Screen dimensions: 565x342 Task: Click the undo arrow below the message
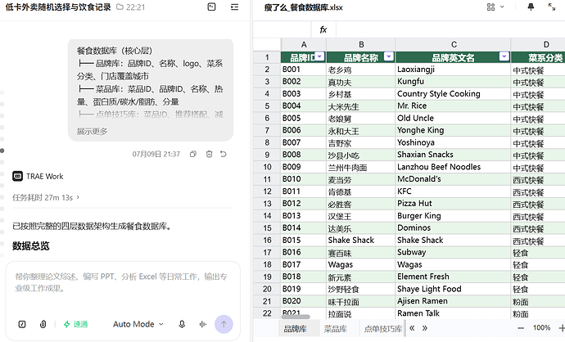tap(224, 154)
